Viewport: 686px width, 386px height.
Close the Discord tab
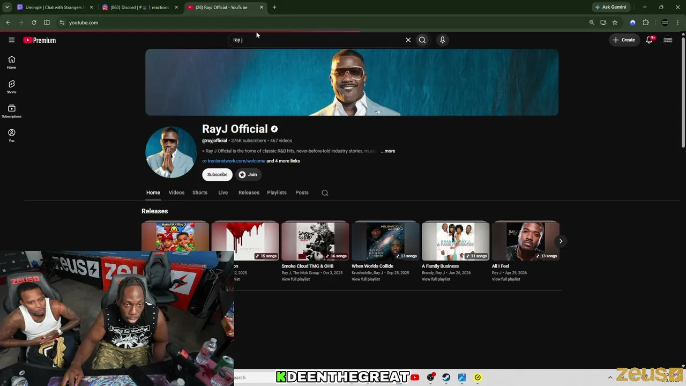[x=176, y=8]
